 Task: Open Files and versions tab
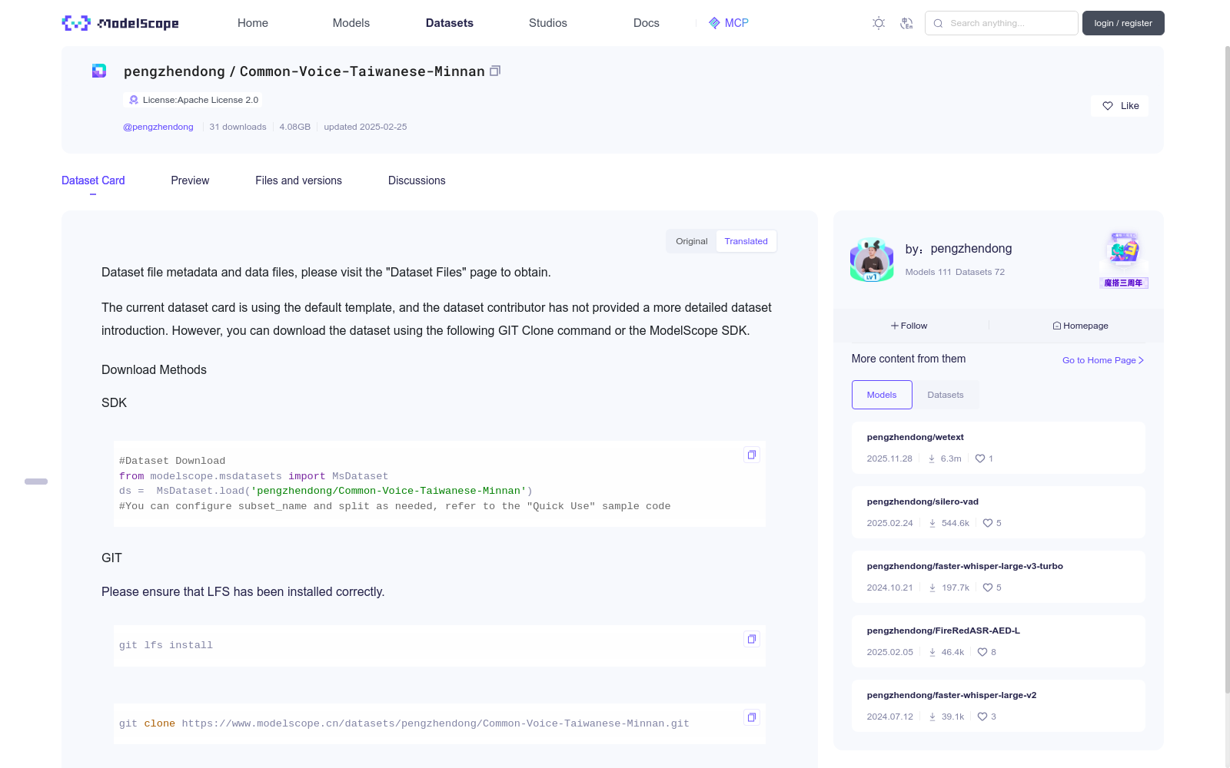pos(298,180)
